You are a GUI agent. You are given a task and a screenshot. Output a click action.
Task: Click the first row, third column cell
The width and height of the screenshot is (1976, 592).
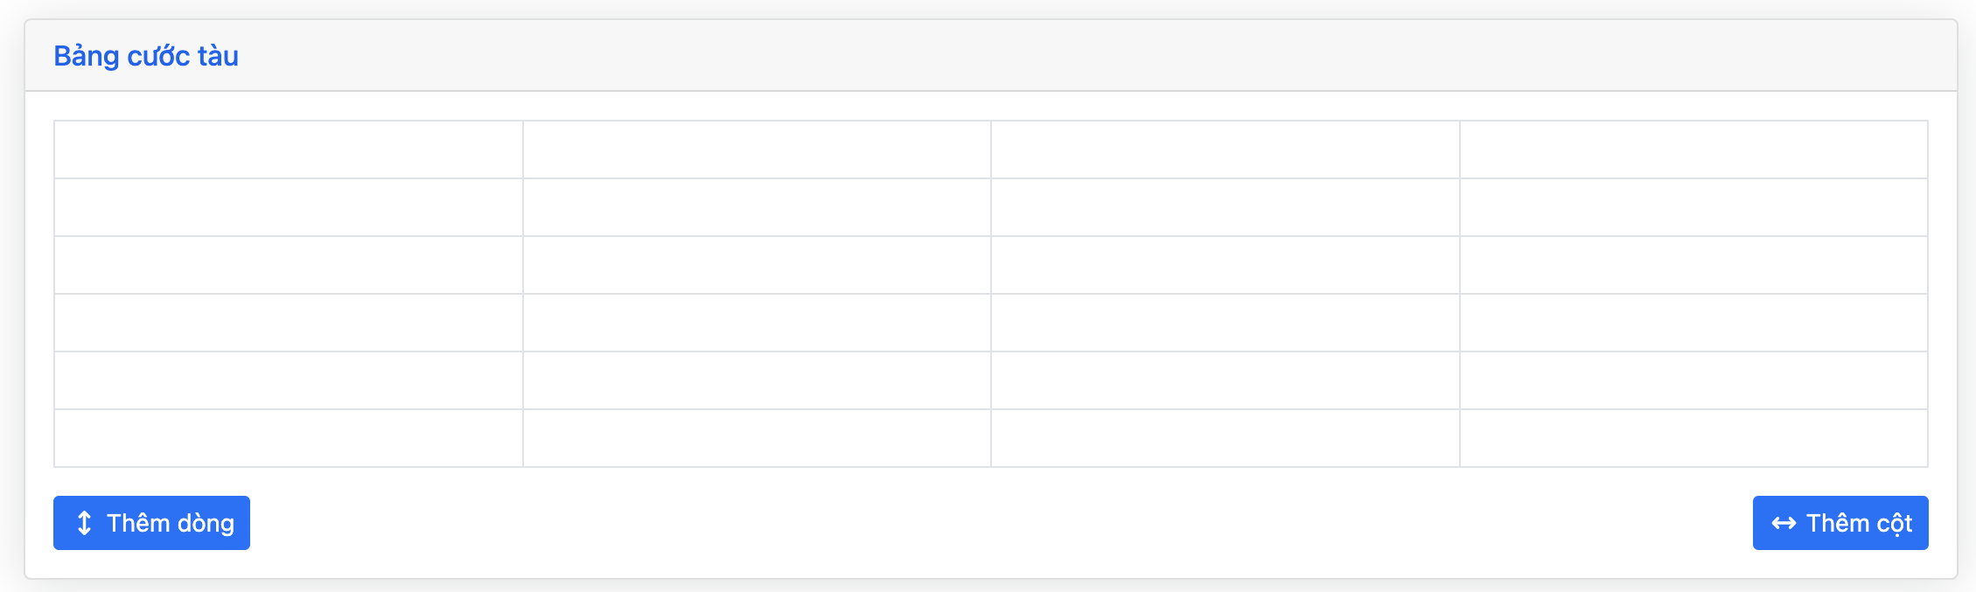tap(1225, 150)
